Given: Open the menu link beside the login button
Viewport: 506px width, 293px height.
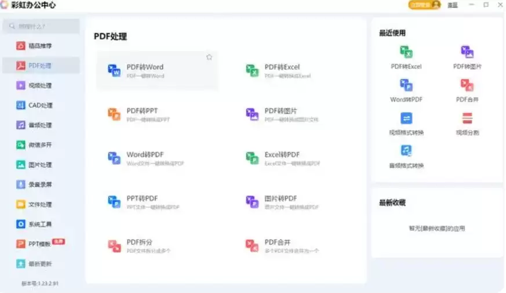Looking at the screenshot, I should click(453, 5).
